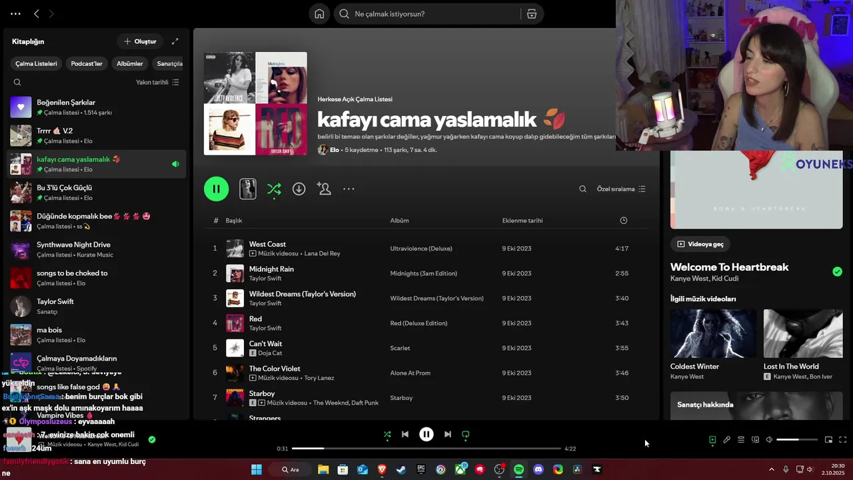Select the Podcast'ler filter
Image resolution: width=853 pixels, height=480 pixels.
(87, 64)
